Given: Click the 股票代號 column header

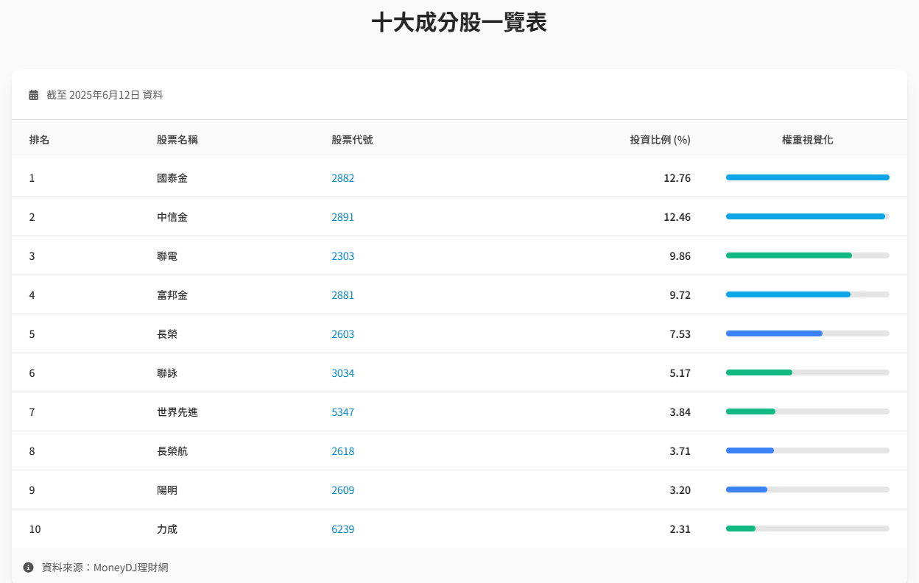Looking at the screenshot, I should pyautogui.click(x=351, y=139).
